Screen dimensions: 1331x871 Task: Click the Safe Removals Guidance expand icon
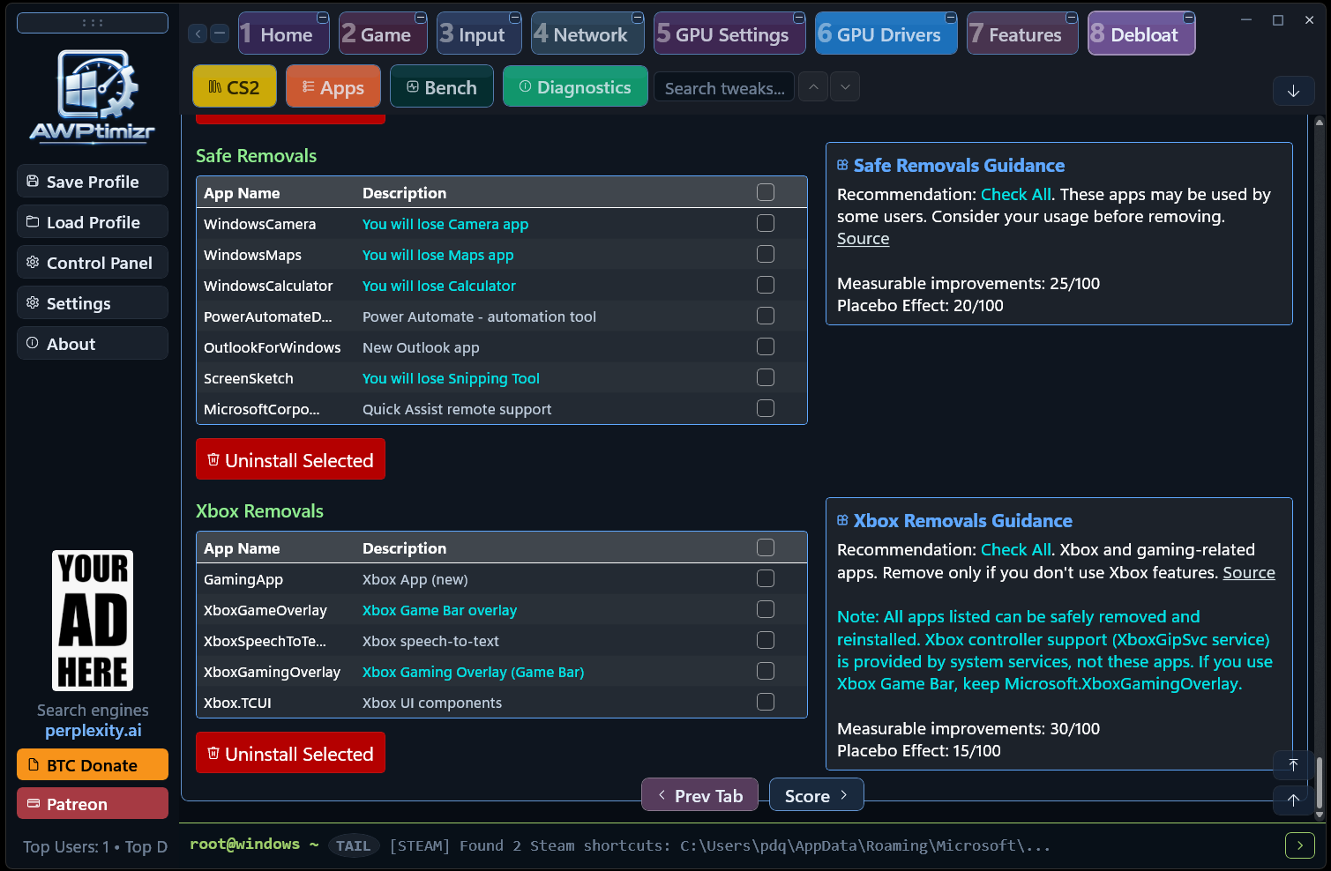click(842, 165)
